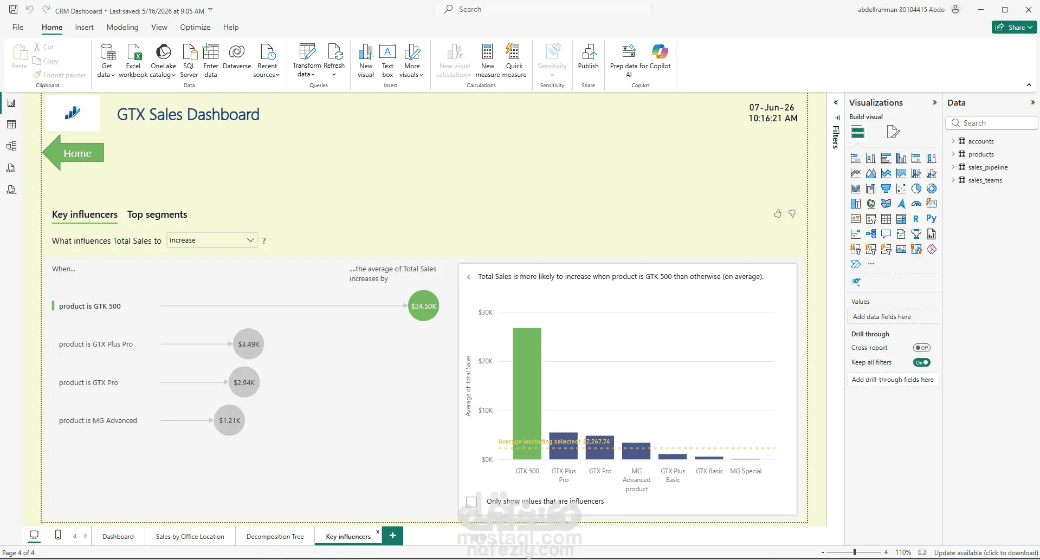Open Excel workbook data source
The width and height of the screenshot is (1040, 560).
click(x=133, y=61)
